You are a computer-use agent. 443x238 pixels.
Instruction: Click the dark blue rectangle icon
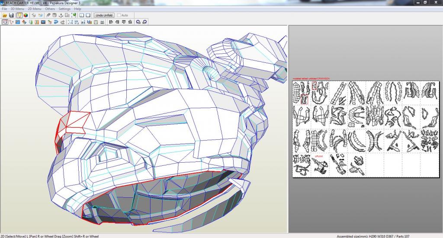[x=43, y=22]
